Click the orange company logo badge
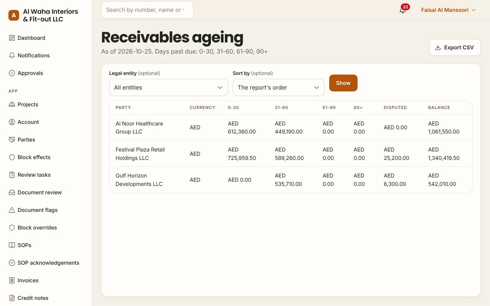Screen dimensions: 490x306 (x=14, y=15)
